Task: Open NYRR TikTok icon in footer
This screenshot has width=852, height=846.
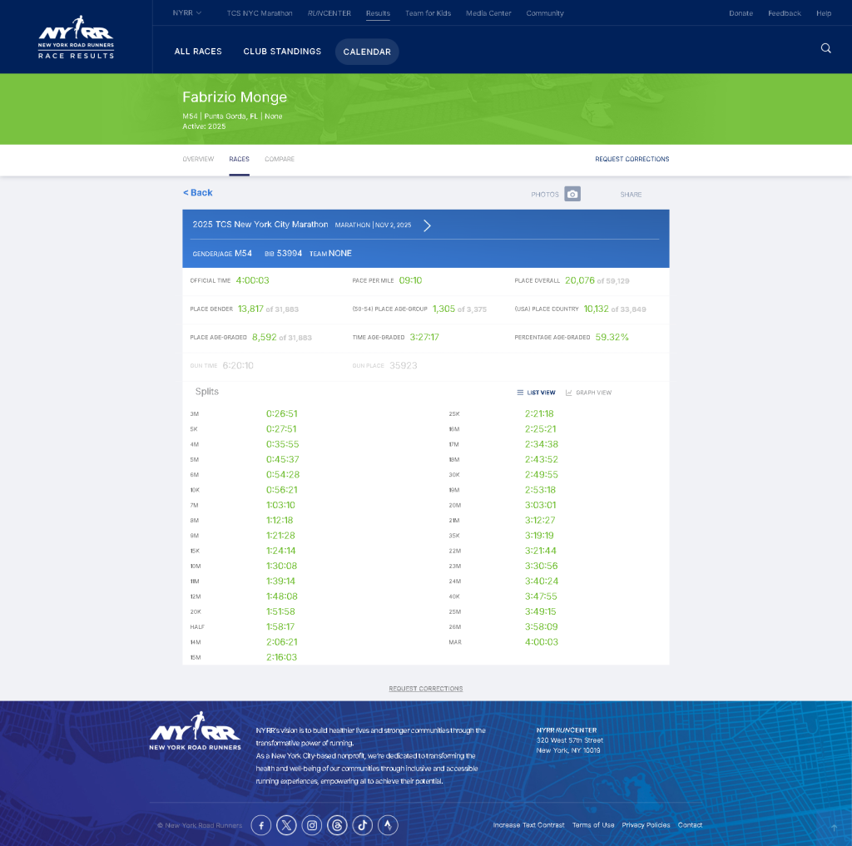Action: tap(362, 825)
